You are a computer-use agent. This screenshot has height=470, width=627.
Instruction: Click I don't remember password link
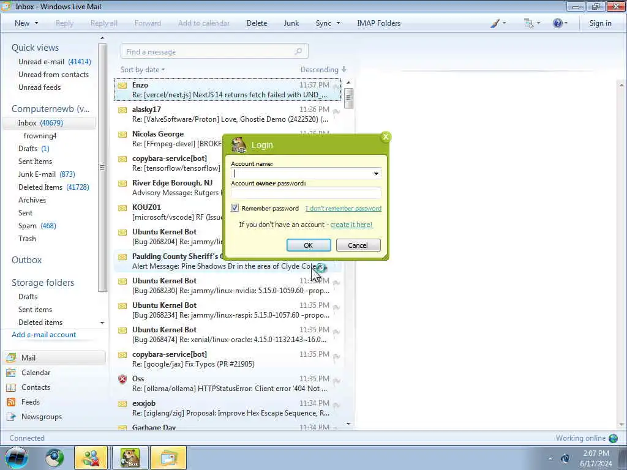click(343, 208)
